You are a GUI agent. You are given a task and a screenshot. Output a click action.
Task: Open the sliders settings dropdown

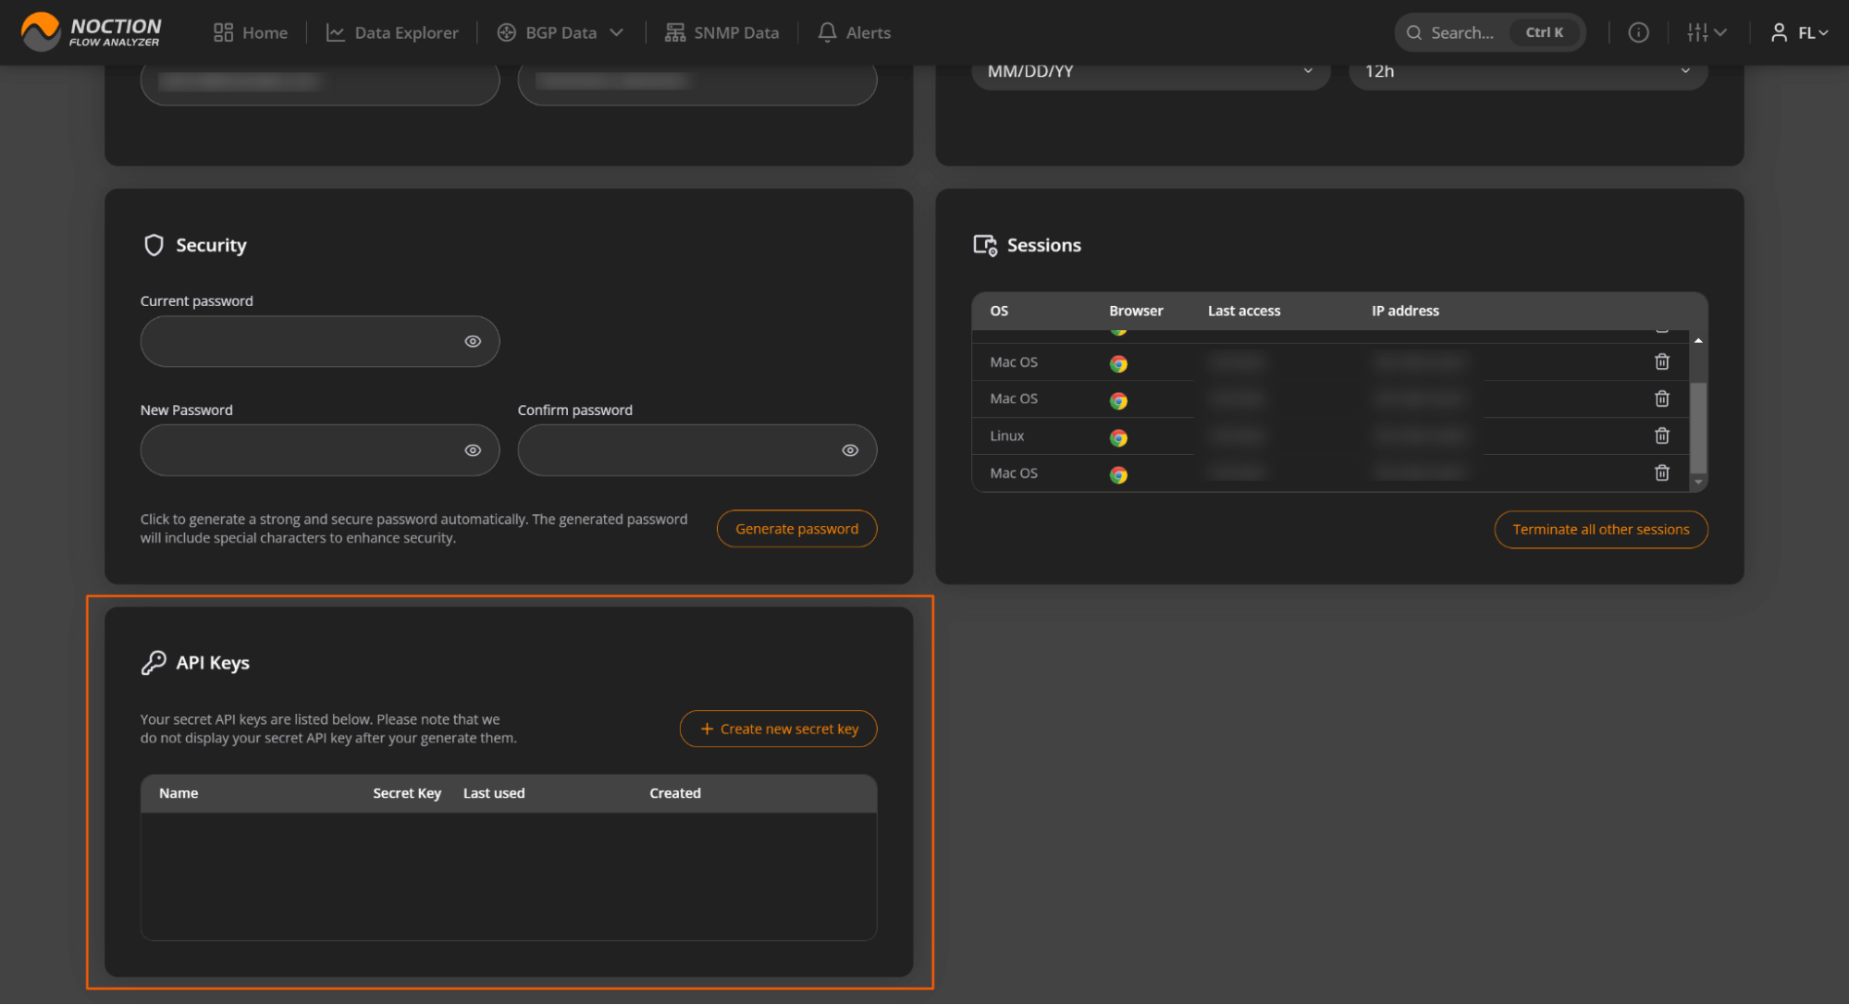[x=1707, y=32]
